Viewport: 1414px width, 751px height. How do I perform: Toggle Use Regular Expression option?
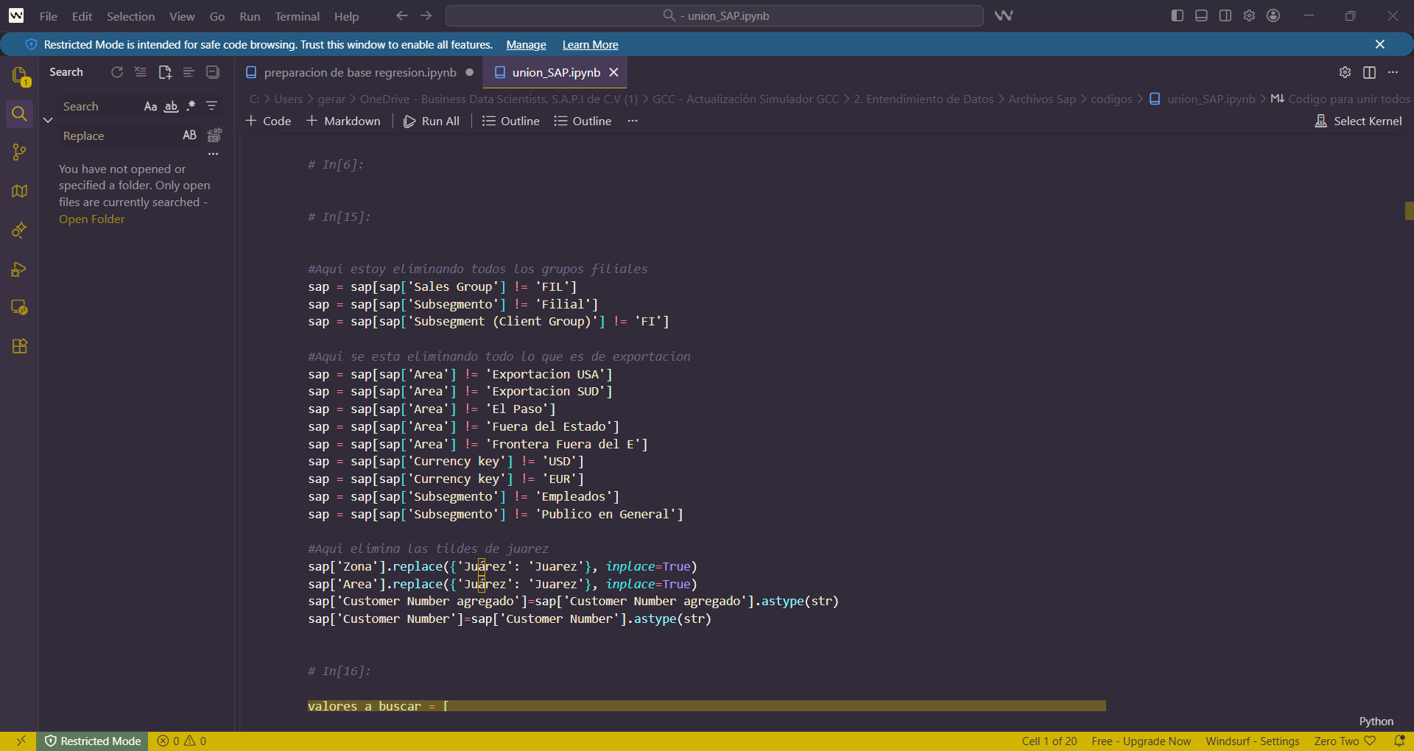click(191, 107)
